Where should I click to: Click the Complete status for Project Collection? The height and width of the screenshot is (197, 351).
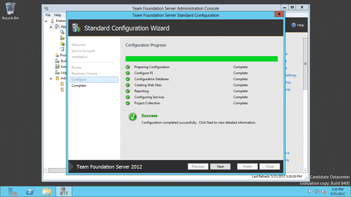coord(240,103)
